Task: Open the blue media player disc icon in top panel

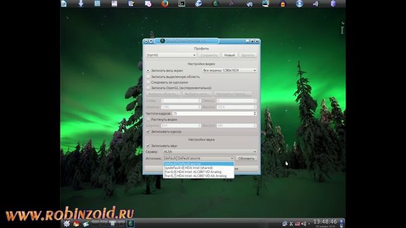Action: [x=299, y=3]
